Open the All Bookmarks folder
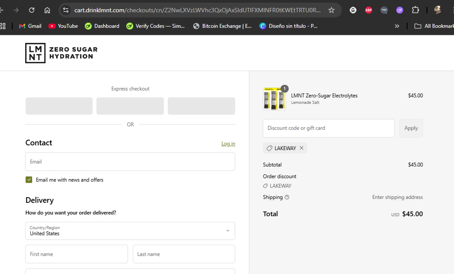This screenshot has width=454, height=274. click(x=434, y=26)
